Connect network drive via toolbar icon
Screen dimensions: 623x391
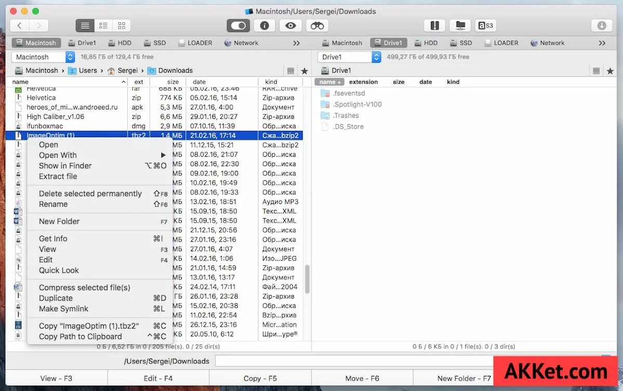point(460,25)
